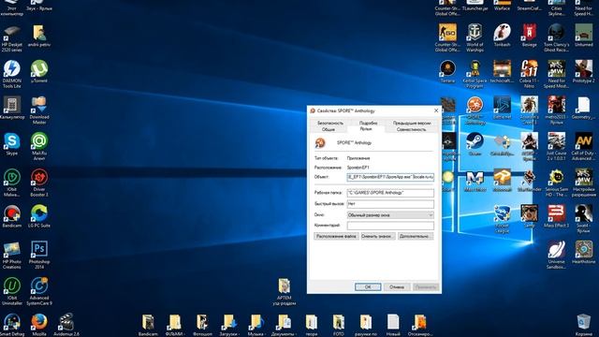
Task: Click the Отмена button
Action: pos(397,286)
